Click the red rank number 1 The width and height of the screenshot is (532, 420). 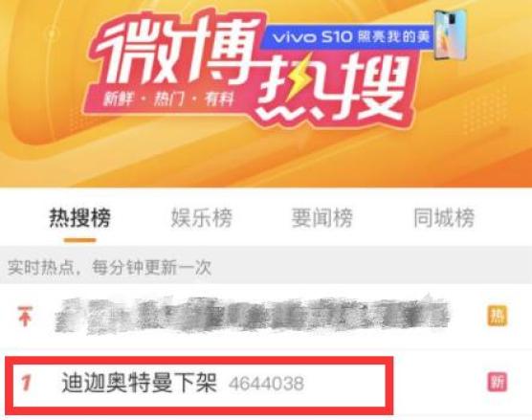[x=26, y=383]
